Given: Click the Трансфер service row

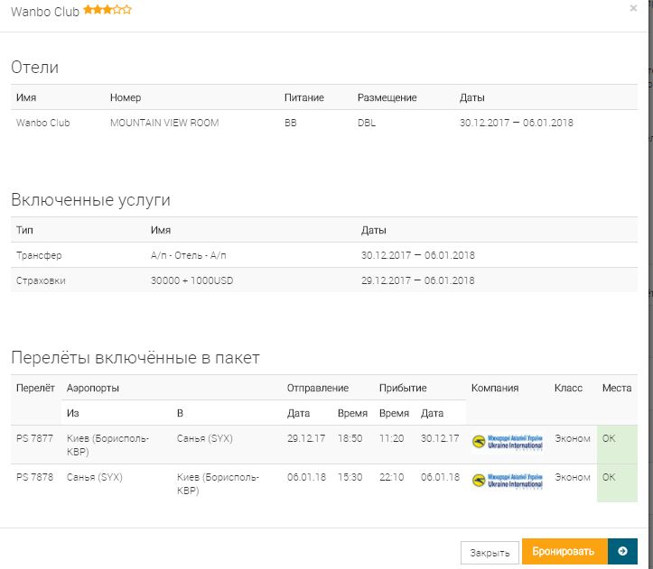Looking at the screenshot, I should 39,255.
